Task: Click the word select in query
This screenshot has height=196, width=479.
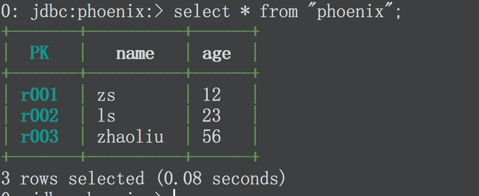Action: [202, 12]
